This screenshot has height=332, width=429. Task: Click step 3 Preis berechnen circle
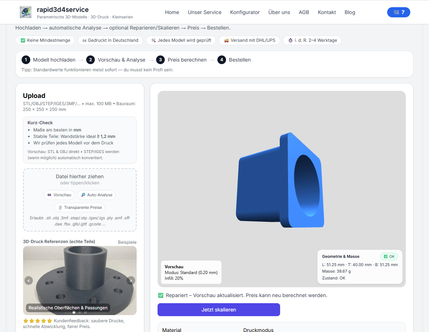(160, 60)
